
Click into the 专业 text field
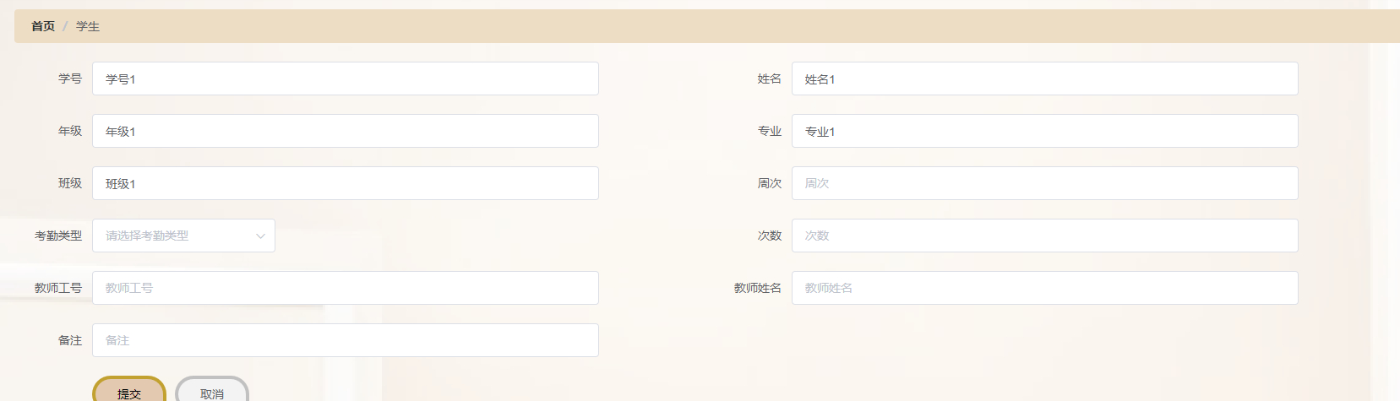click(x=1044, y=131)
